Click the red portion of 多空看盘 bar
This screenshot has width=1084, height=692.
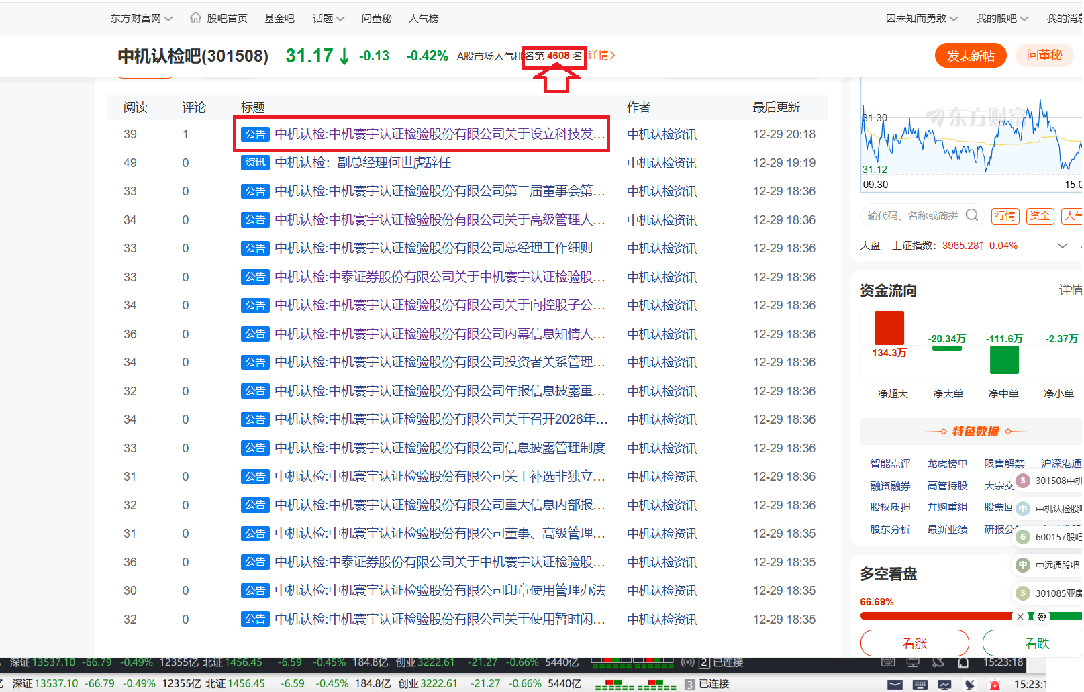click(x=936, y=615)
